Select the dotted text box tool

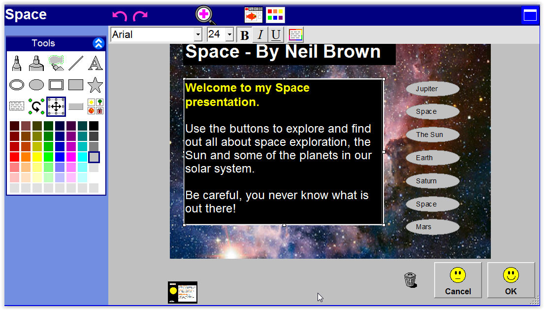pyautogui.click(x=17, y=106)
